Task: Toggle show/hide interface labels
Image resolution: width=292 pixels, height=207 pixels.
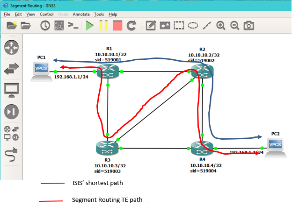Action: coord(59,25)
